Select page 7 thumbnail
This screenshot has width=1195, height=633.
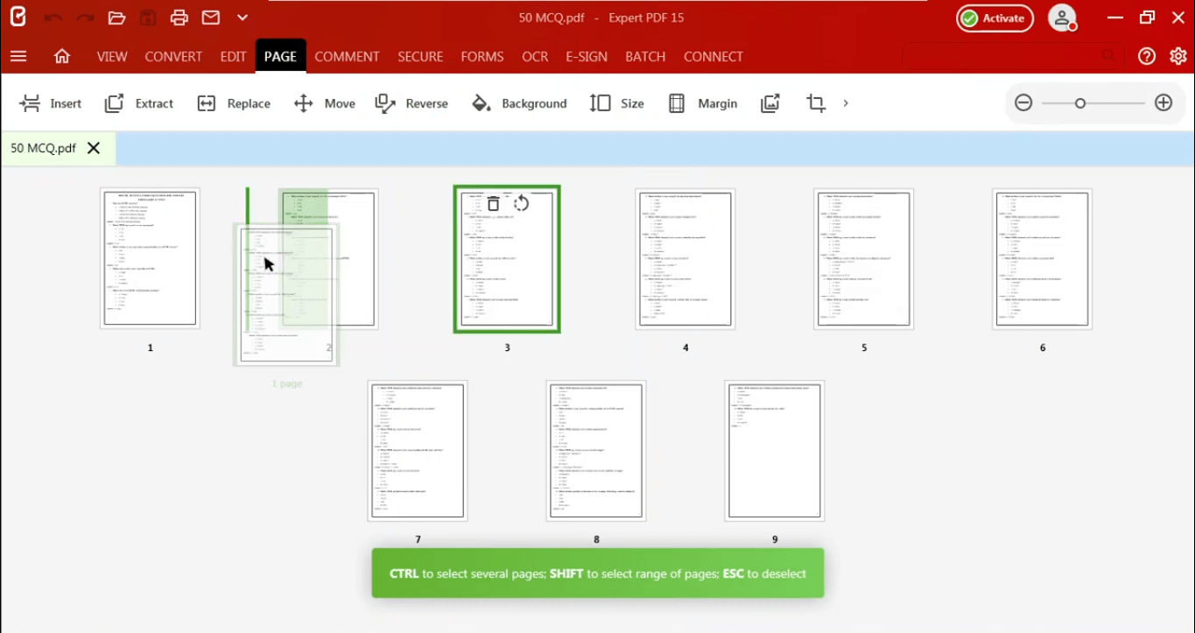pos(418,450)
